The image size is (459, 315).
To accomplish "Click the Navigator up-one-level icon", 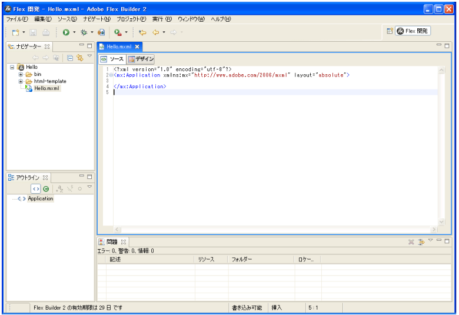I will click(56, 58).
